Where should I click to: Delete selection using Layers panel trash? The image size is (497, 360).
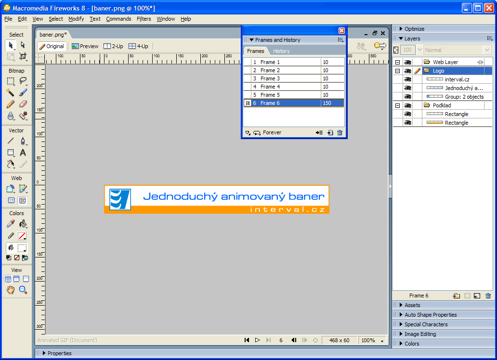(488, 296)
